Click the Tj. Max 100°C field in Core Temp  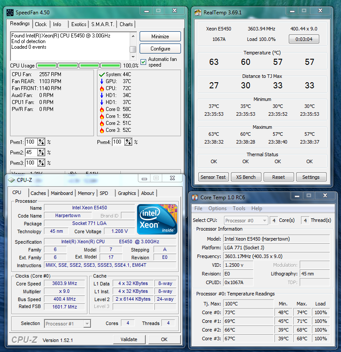point(248,304)
